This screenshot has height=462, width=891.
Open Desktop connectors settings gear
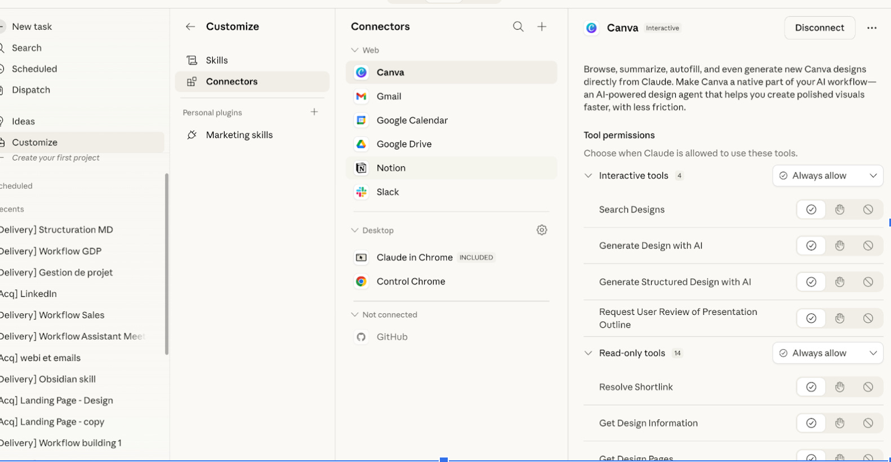[x=542, y=230]
